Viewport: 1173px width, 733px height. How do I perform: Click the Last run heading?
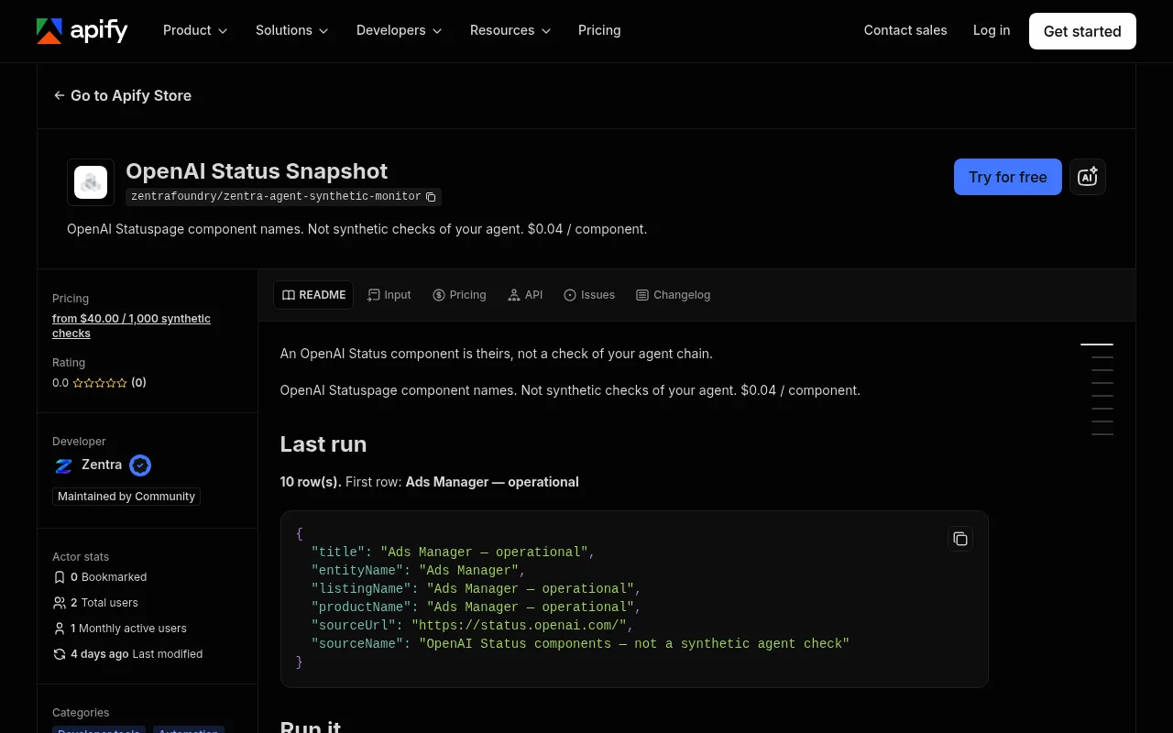point(323,444)
